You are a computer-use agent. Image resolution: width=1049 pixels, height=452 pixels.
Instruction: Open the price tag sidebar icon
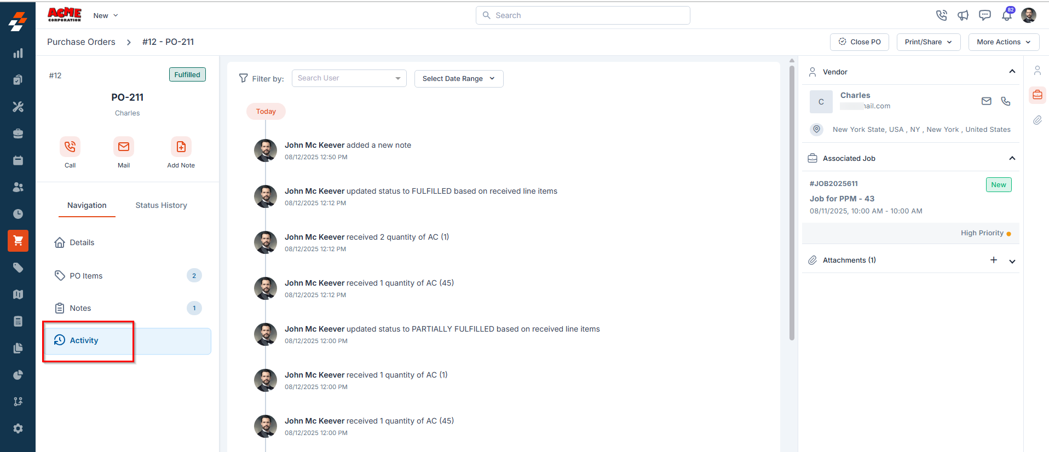18,268
